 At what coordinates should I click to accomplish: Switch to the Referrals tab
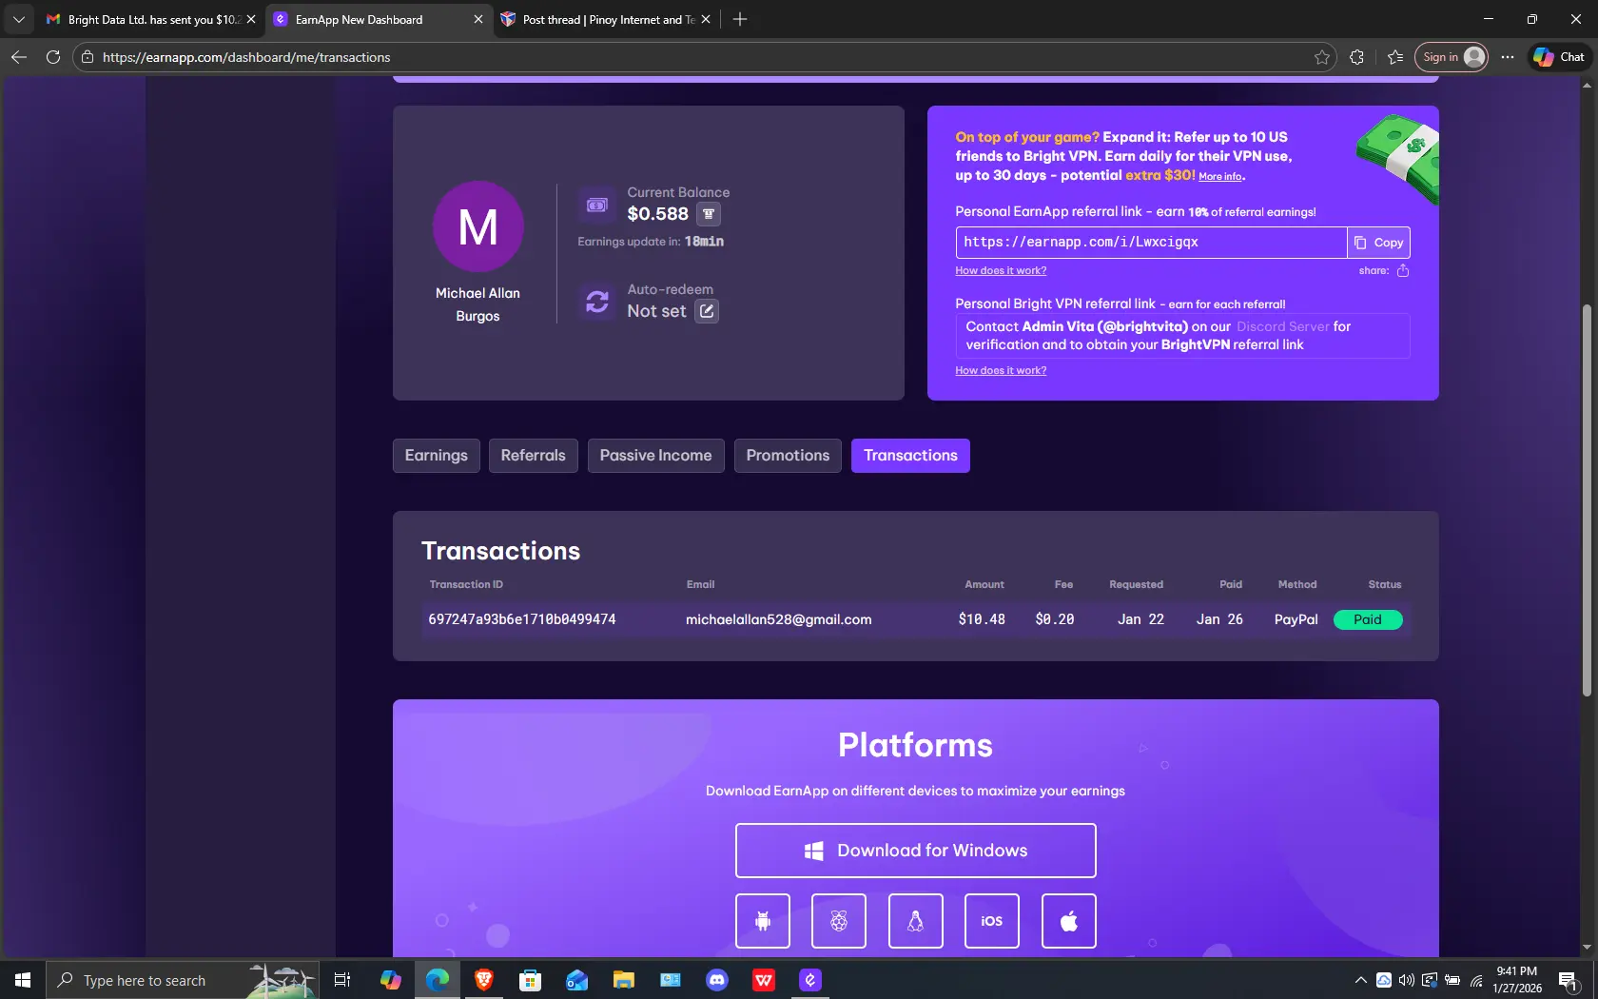[534, 456]
